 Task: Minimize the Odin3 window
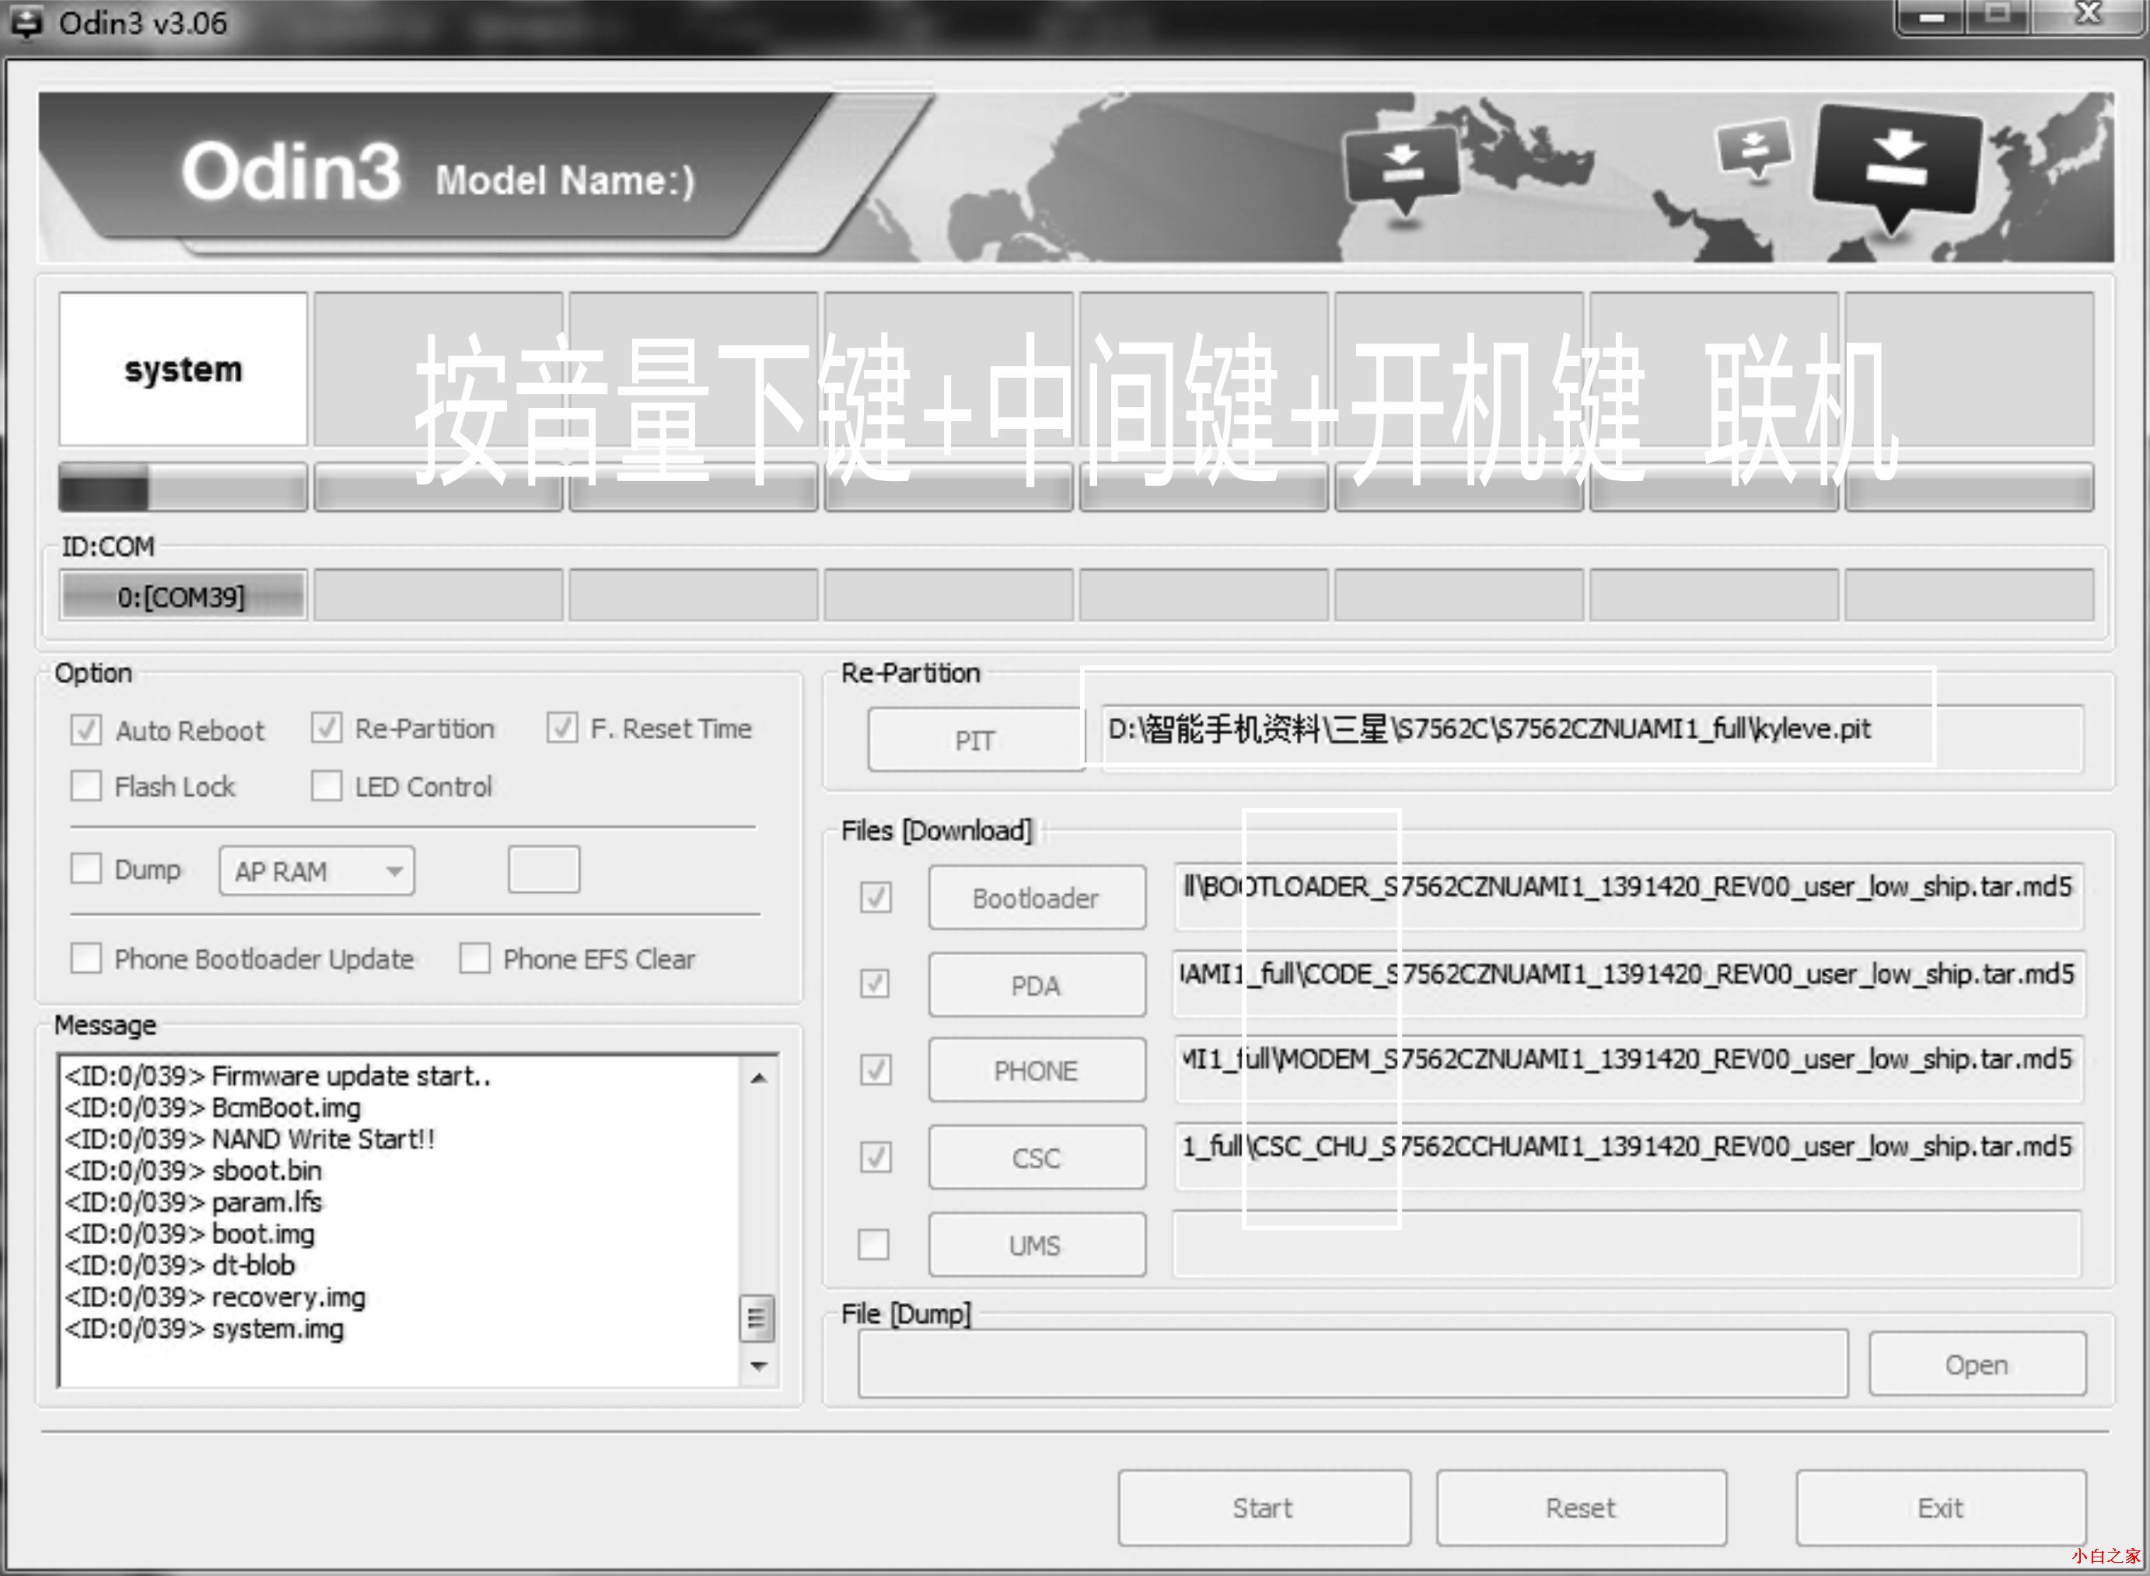pos(1932,16)
